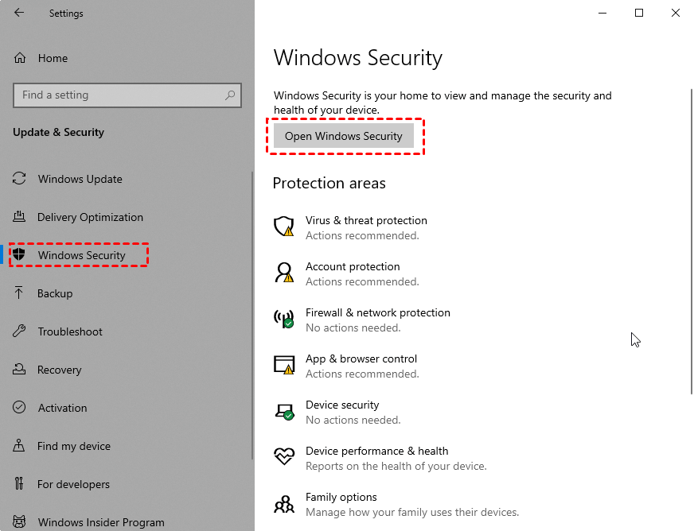Select Recovery from the sidebar

tap(60, 370)
